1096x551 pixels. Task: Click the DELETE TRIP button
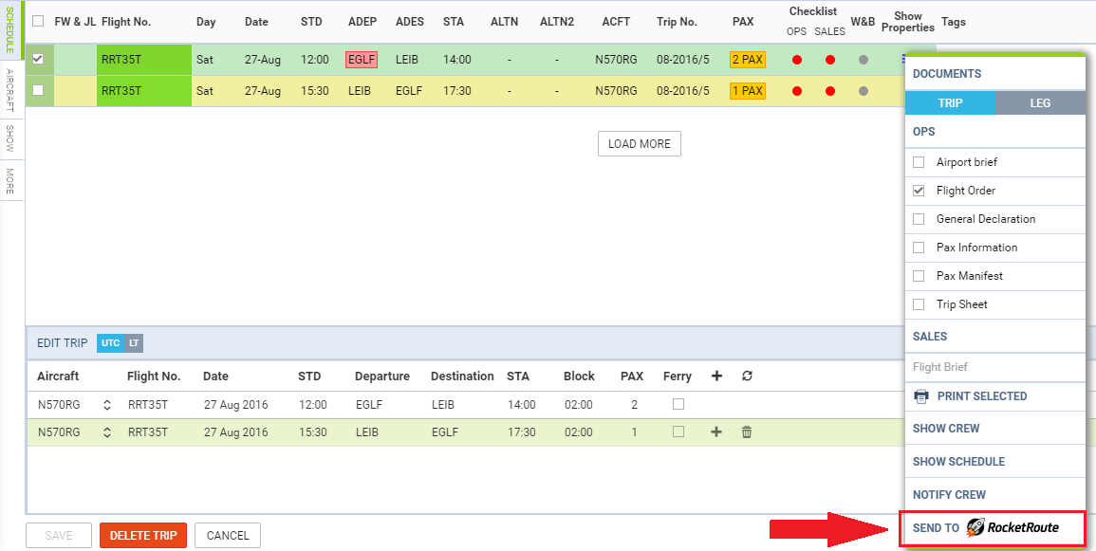(143, 536)
